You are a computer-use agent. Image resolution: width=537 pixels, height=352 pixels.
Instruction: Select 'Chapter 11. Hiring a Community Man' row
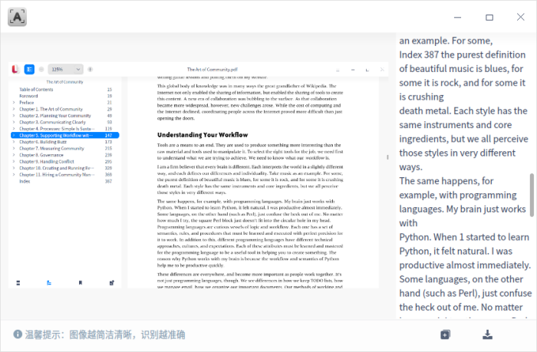pos(65,175)
